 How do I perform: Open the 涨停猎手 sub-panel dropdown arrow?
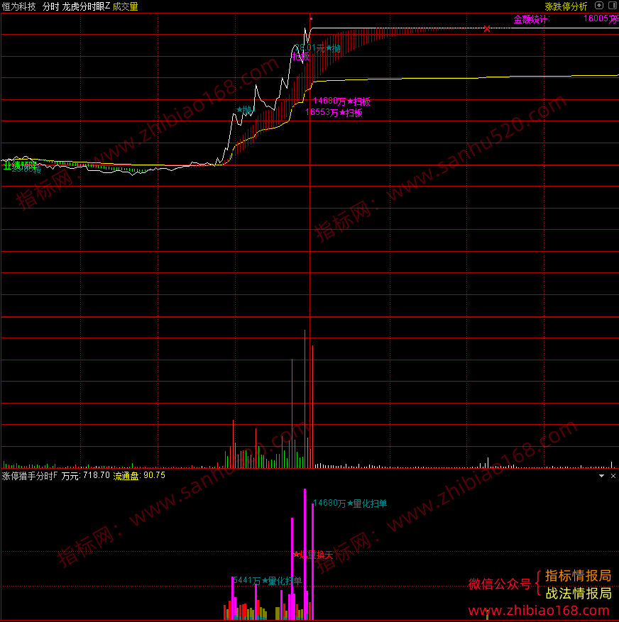tap(601, 476)
